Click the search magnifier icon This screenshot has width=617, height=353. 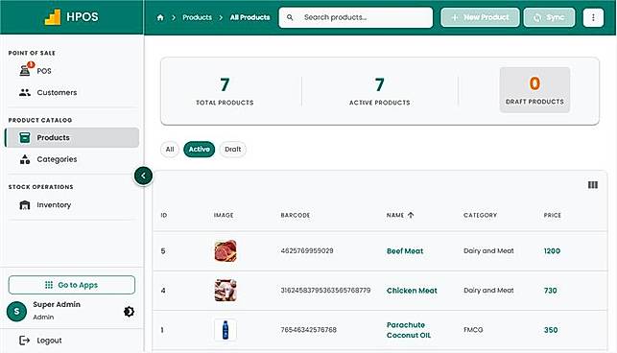point(290,17)
